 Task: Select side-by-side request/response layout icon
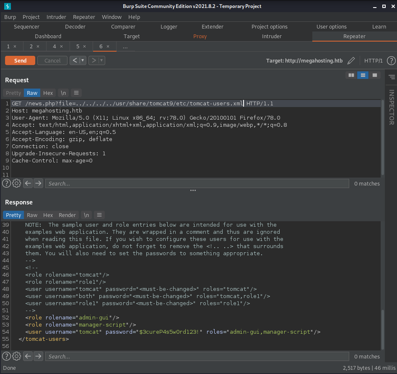point(351,75)
